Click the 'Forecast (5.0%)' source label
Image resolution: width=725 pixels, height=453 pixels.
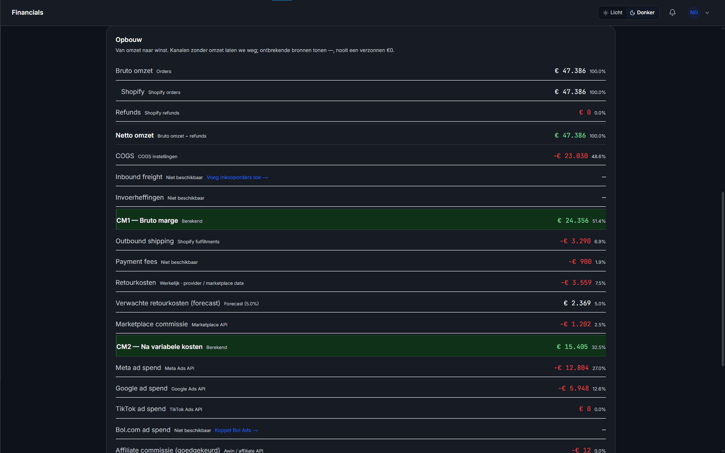click(x=241, y=304)
